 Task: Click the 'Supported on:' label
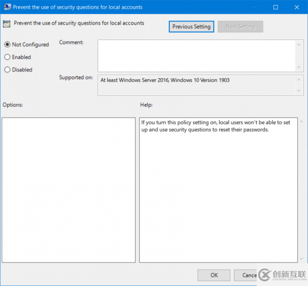click(x=76, y=78)
